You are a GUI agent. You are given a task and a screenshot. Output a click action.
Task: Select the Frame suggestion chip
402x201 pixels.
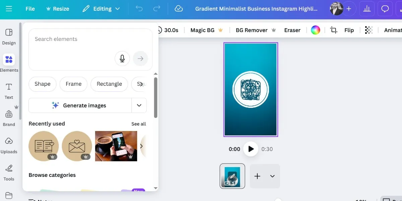[74, 84]
